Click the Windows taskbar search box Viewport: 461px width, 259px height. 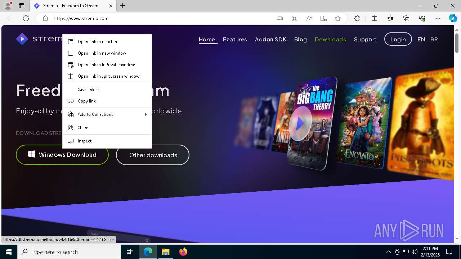coord(69,252)
